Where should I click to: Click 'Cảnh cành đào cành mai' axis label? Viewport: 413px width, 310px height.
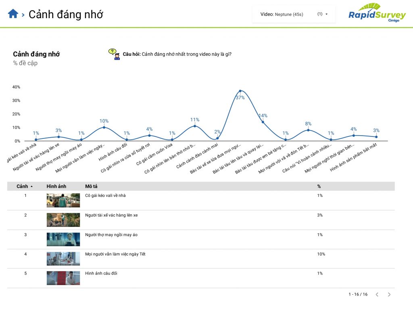click(x=197, y=155)
